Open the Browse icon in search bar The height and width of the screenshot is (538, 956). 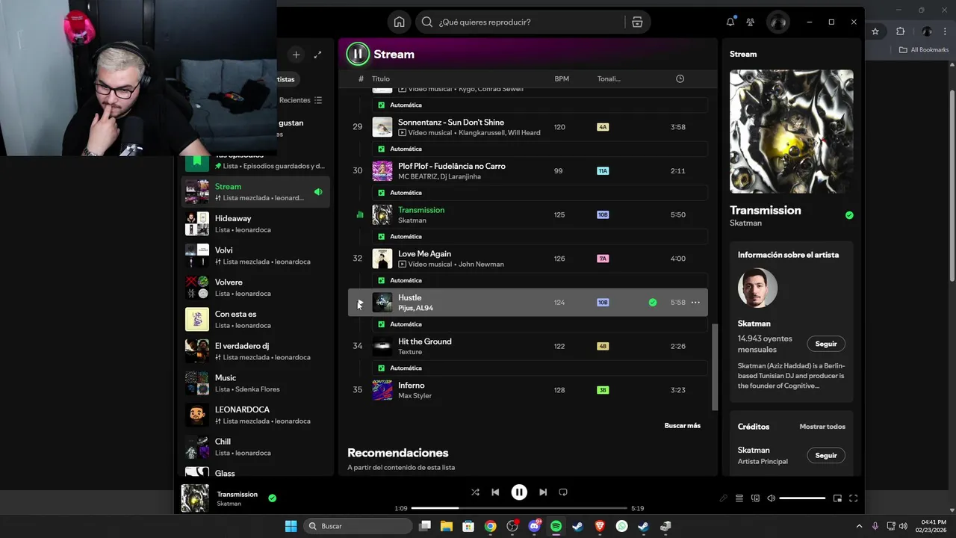click(637, 22)
